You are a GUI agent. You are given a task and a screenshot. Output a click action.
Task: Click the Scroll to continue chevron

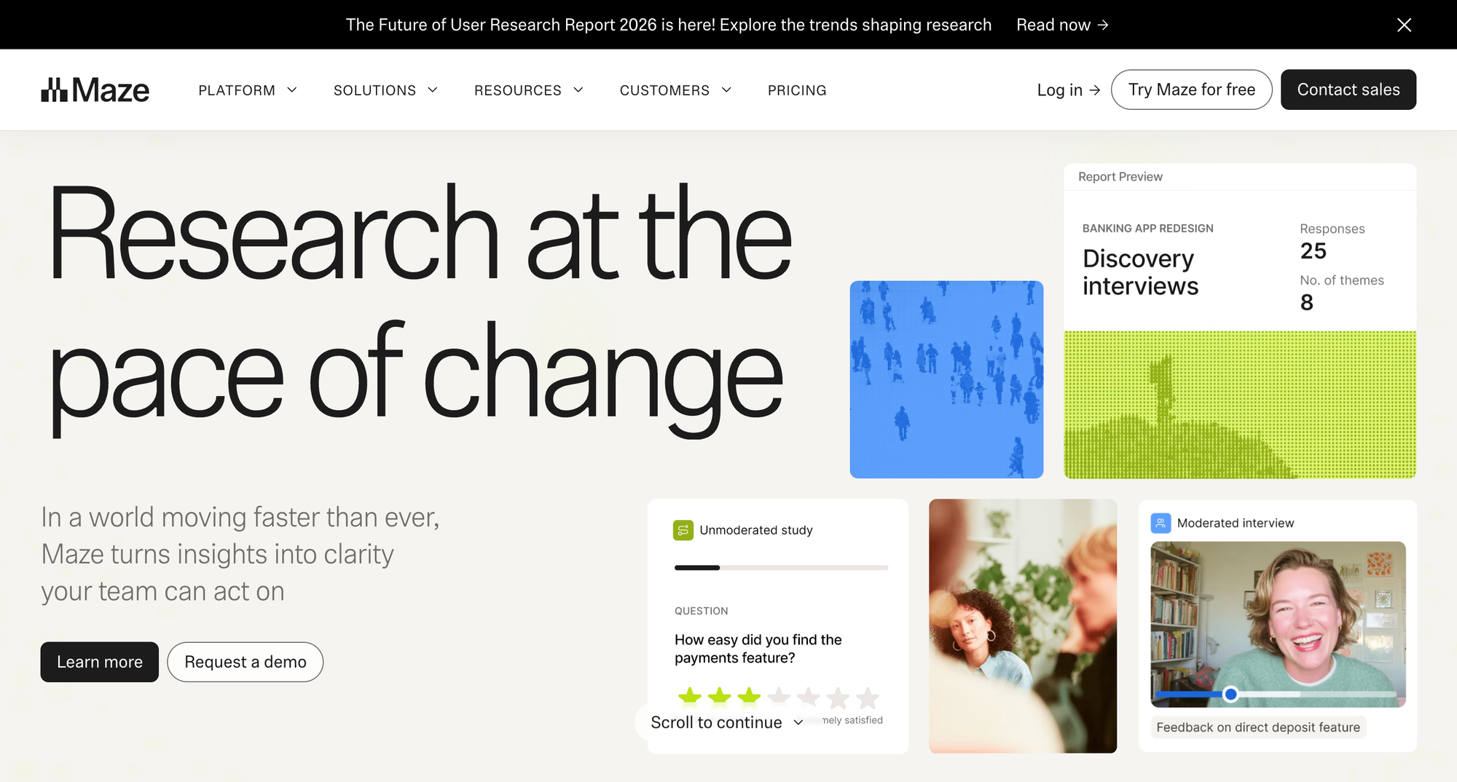tap(798, 722)
